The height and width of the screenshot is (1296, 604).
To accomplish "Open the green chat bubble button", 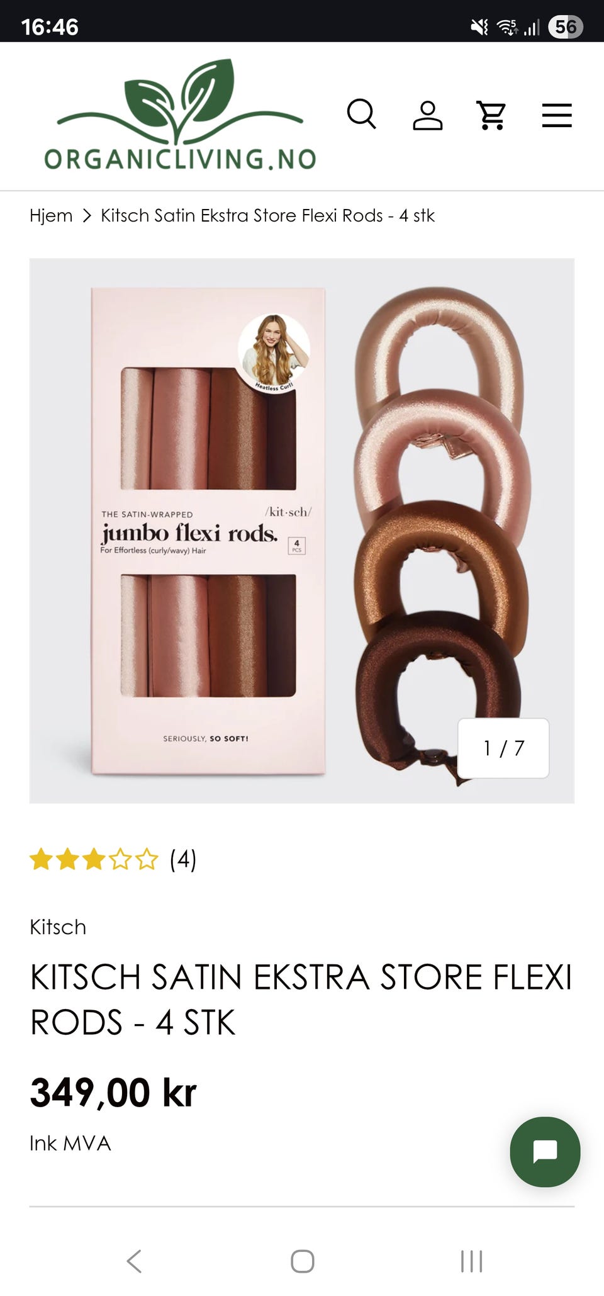I will (x=545, y=1152).
